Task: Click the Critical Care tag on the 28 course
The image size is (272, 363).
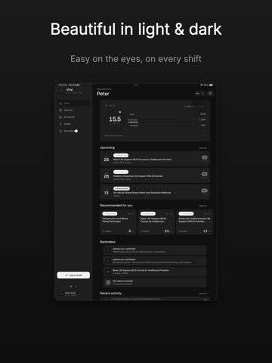Action: coord(121,172)
